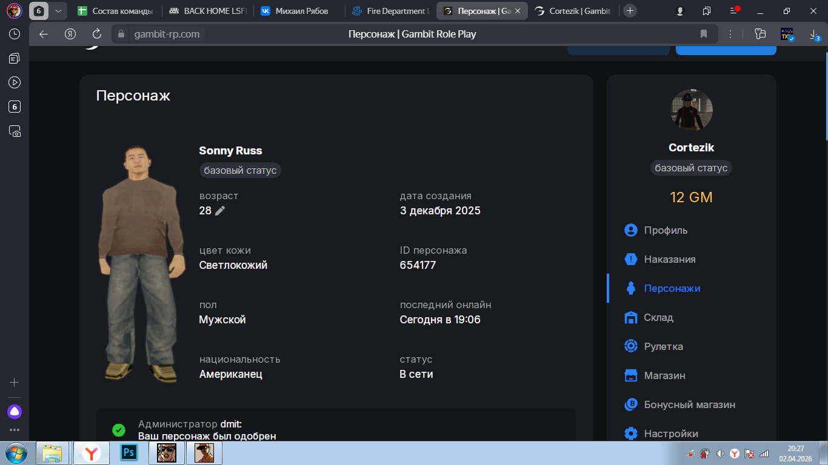Click the character name 'Sonny Russ'
Screen dimensions: 828x465
click(x=230, y=151)
